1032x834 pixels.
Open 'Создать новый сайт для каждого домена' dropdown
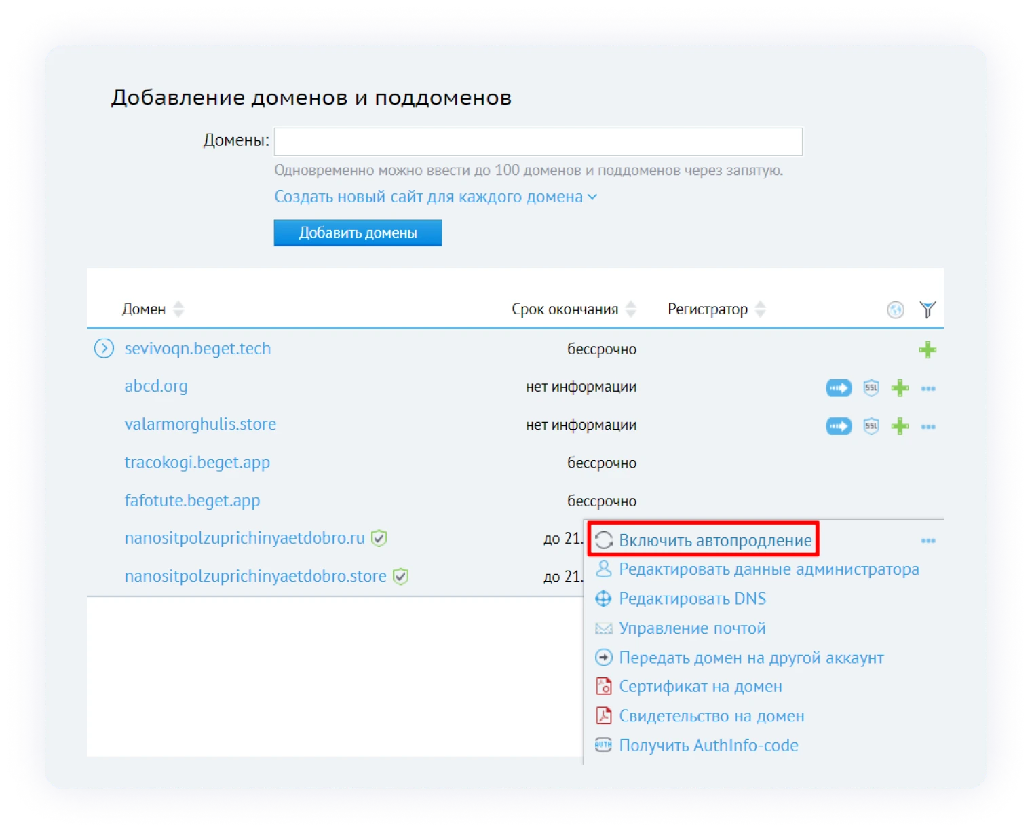(x=435, y=197)
